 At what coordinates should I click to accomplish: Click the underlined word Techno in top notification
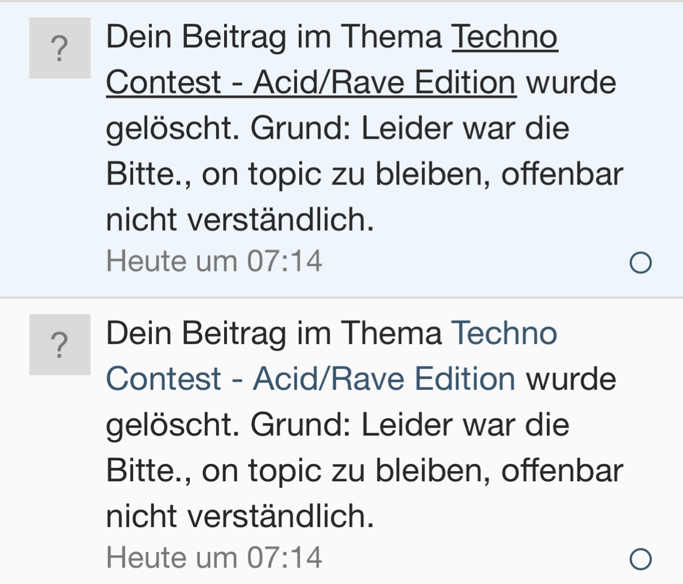[x=505, y=37]
